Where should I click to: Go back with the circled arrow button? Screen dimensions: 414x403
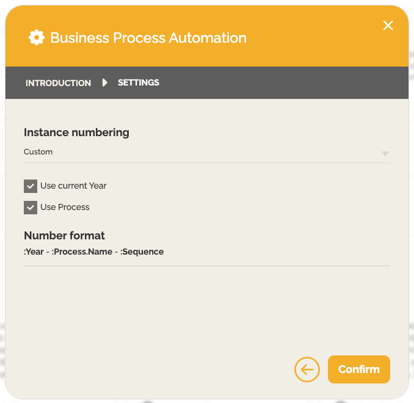307,369
